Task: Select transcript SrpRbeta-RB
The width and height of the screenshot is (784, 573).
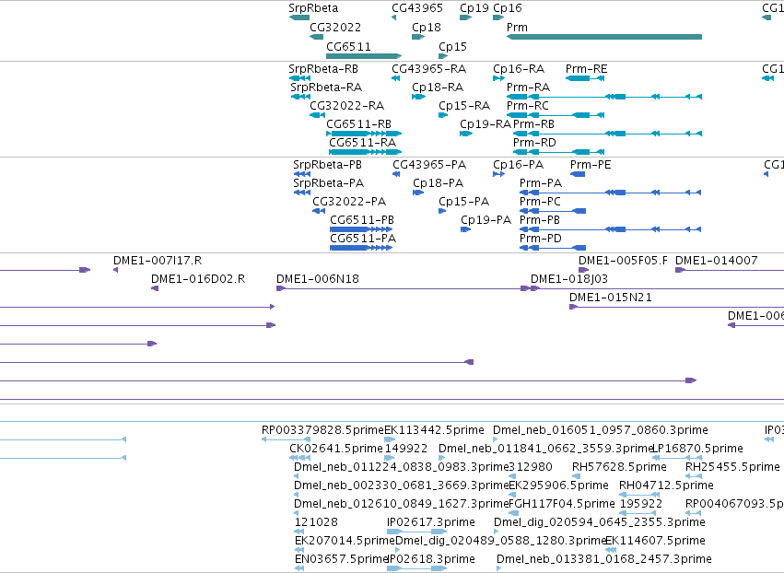Action: point(323,69)
